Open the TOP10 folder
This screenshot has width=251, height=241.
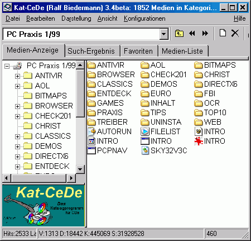(x=210, y=112)
